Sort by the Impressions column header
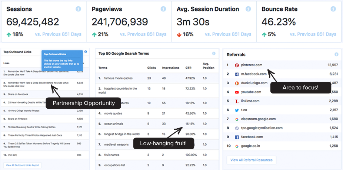This screenshot has height=170, width=343. (x=170, y=68)
